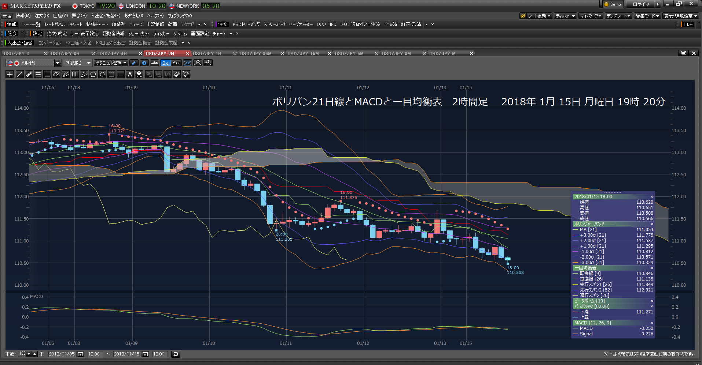Image resolution: width=702 pixels, height=365 pixels.
Task: Open the 入出金・振替(E) menu
Action: [106, 16]
